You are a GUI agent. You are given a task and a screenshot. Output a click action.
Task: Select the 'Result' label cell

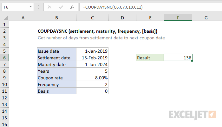150,58
